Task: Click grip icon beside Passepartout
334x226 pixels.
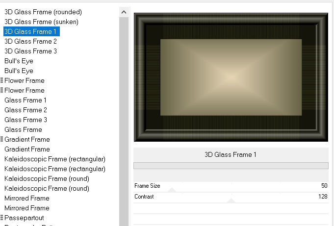Action: (1, 218)
